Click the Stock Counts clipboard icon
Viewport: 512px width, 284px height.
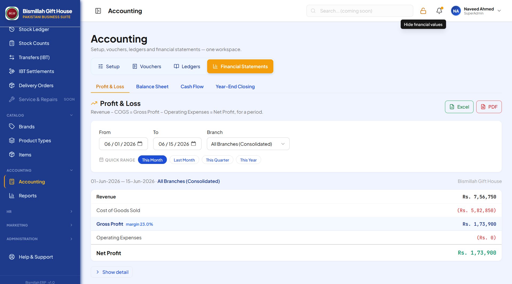tap(12, 43)
